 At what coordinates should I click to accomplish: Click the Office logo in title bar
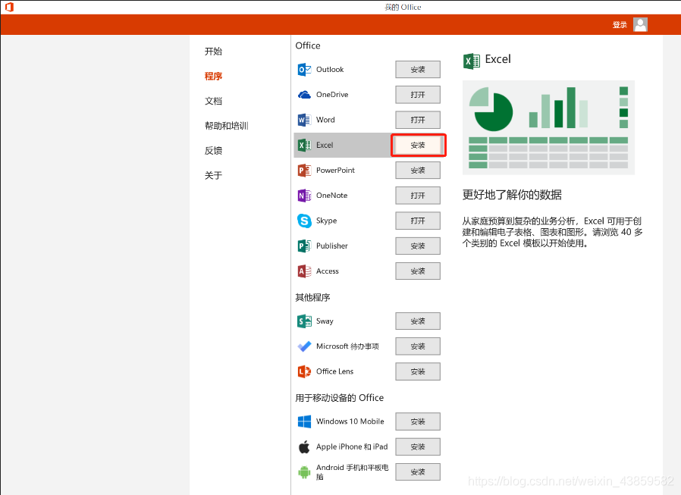click(9, 7)
